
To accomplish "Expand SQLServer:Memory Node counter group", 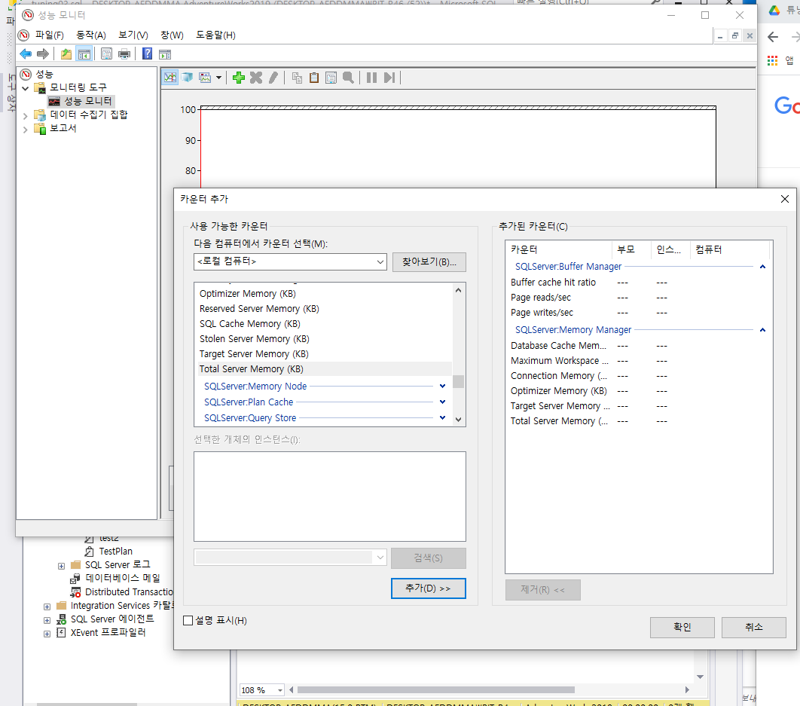I will point(442,387).
